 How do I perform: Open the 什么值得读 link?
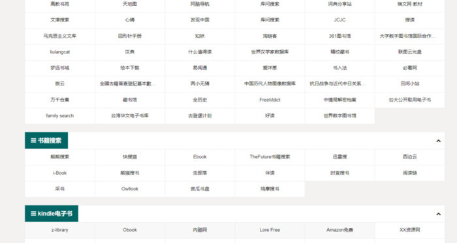pyautogui.click(x=200, y=52)
